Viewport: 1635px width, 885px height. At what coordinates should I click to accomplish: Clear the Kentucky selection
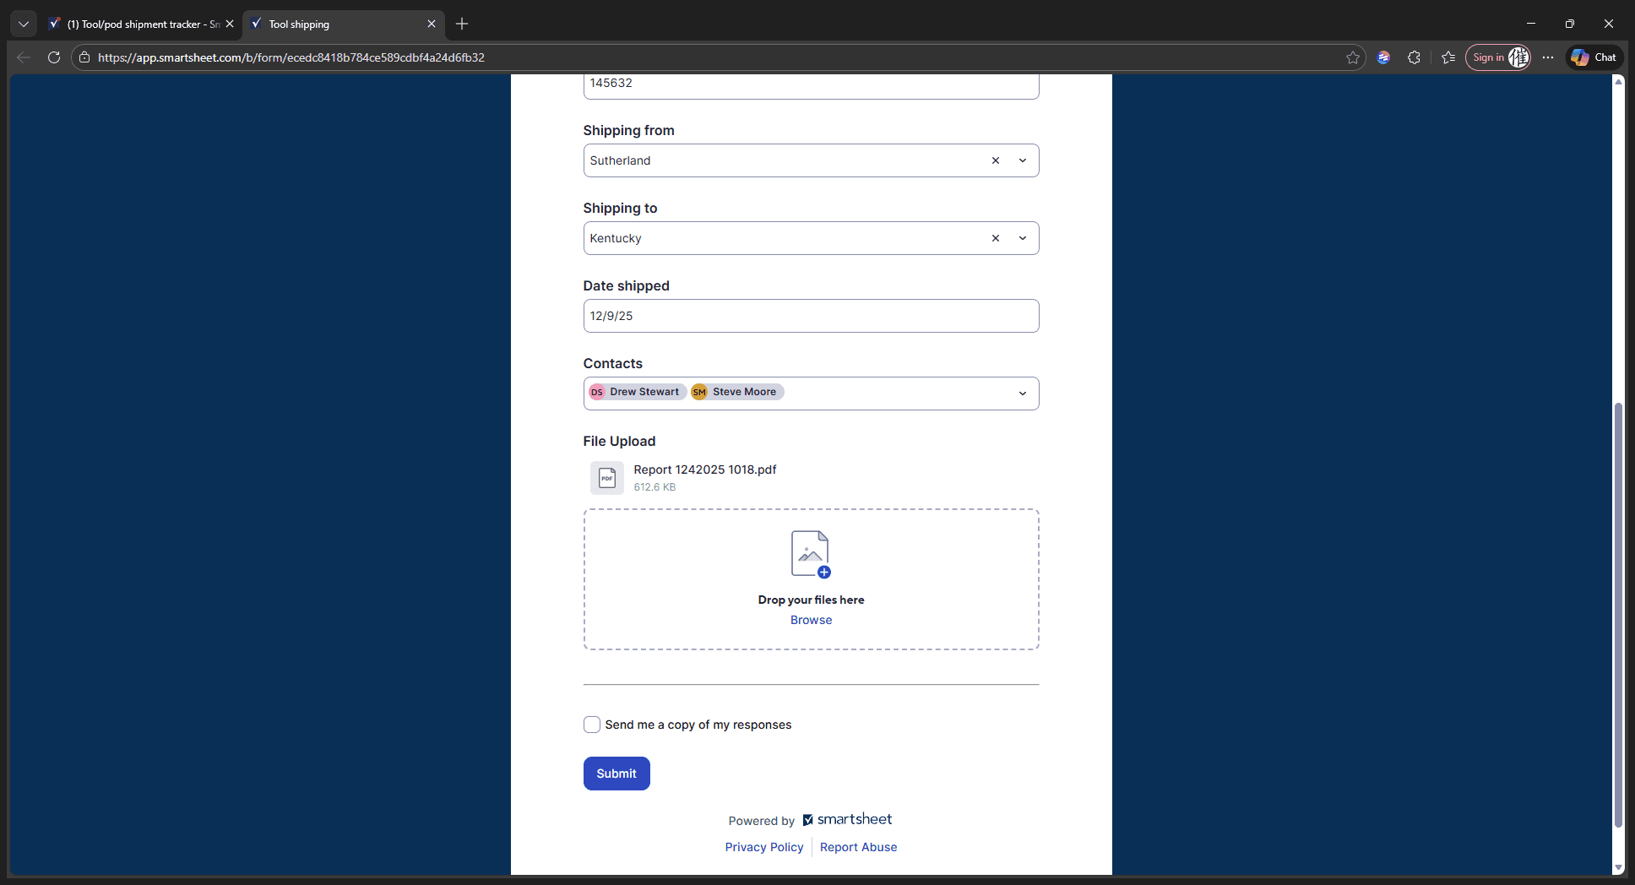click(x=996, y=238)
